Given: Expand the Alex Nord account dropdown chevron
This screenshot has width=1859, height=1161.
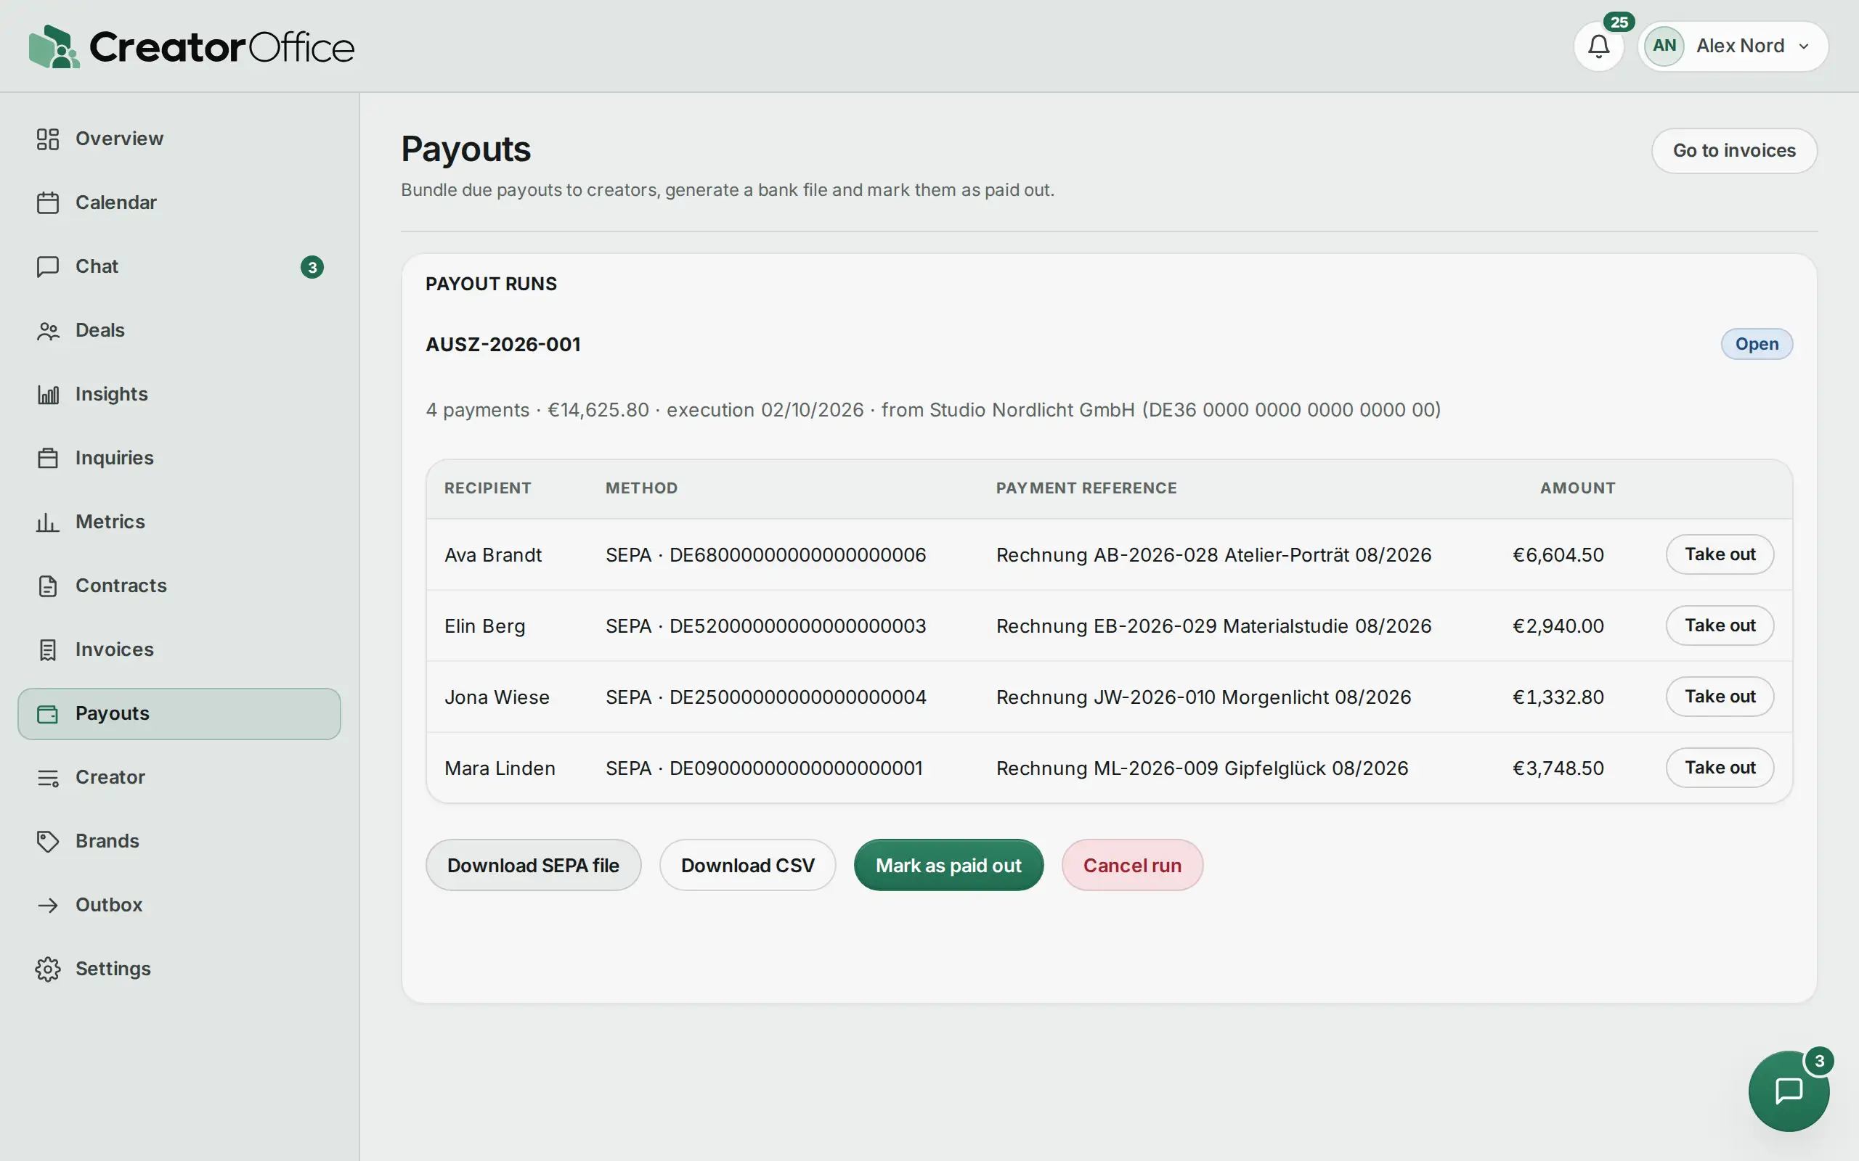Looking at the screenshot, I should (x=1803, y=46).
